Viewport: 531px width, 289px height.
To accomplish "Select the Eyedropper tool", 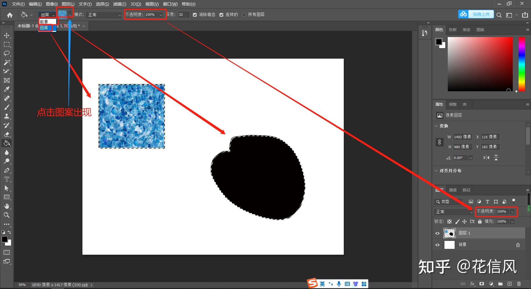I will (x=7, y=89).
